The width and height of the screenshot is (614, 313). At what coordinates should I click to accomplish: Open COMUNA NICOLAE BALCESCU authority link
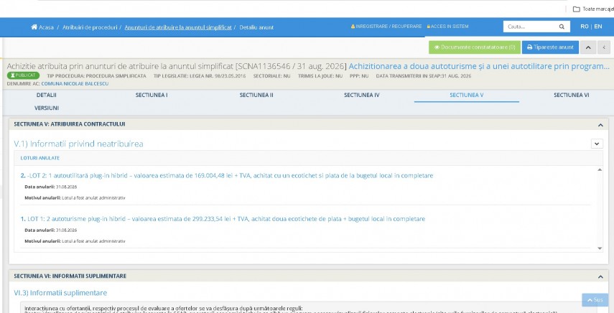coord(75,84)
